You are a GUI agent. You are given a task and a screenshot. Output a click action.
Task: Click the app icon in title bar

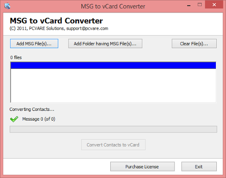tap(7, 6)
